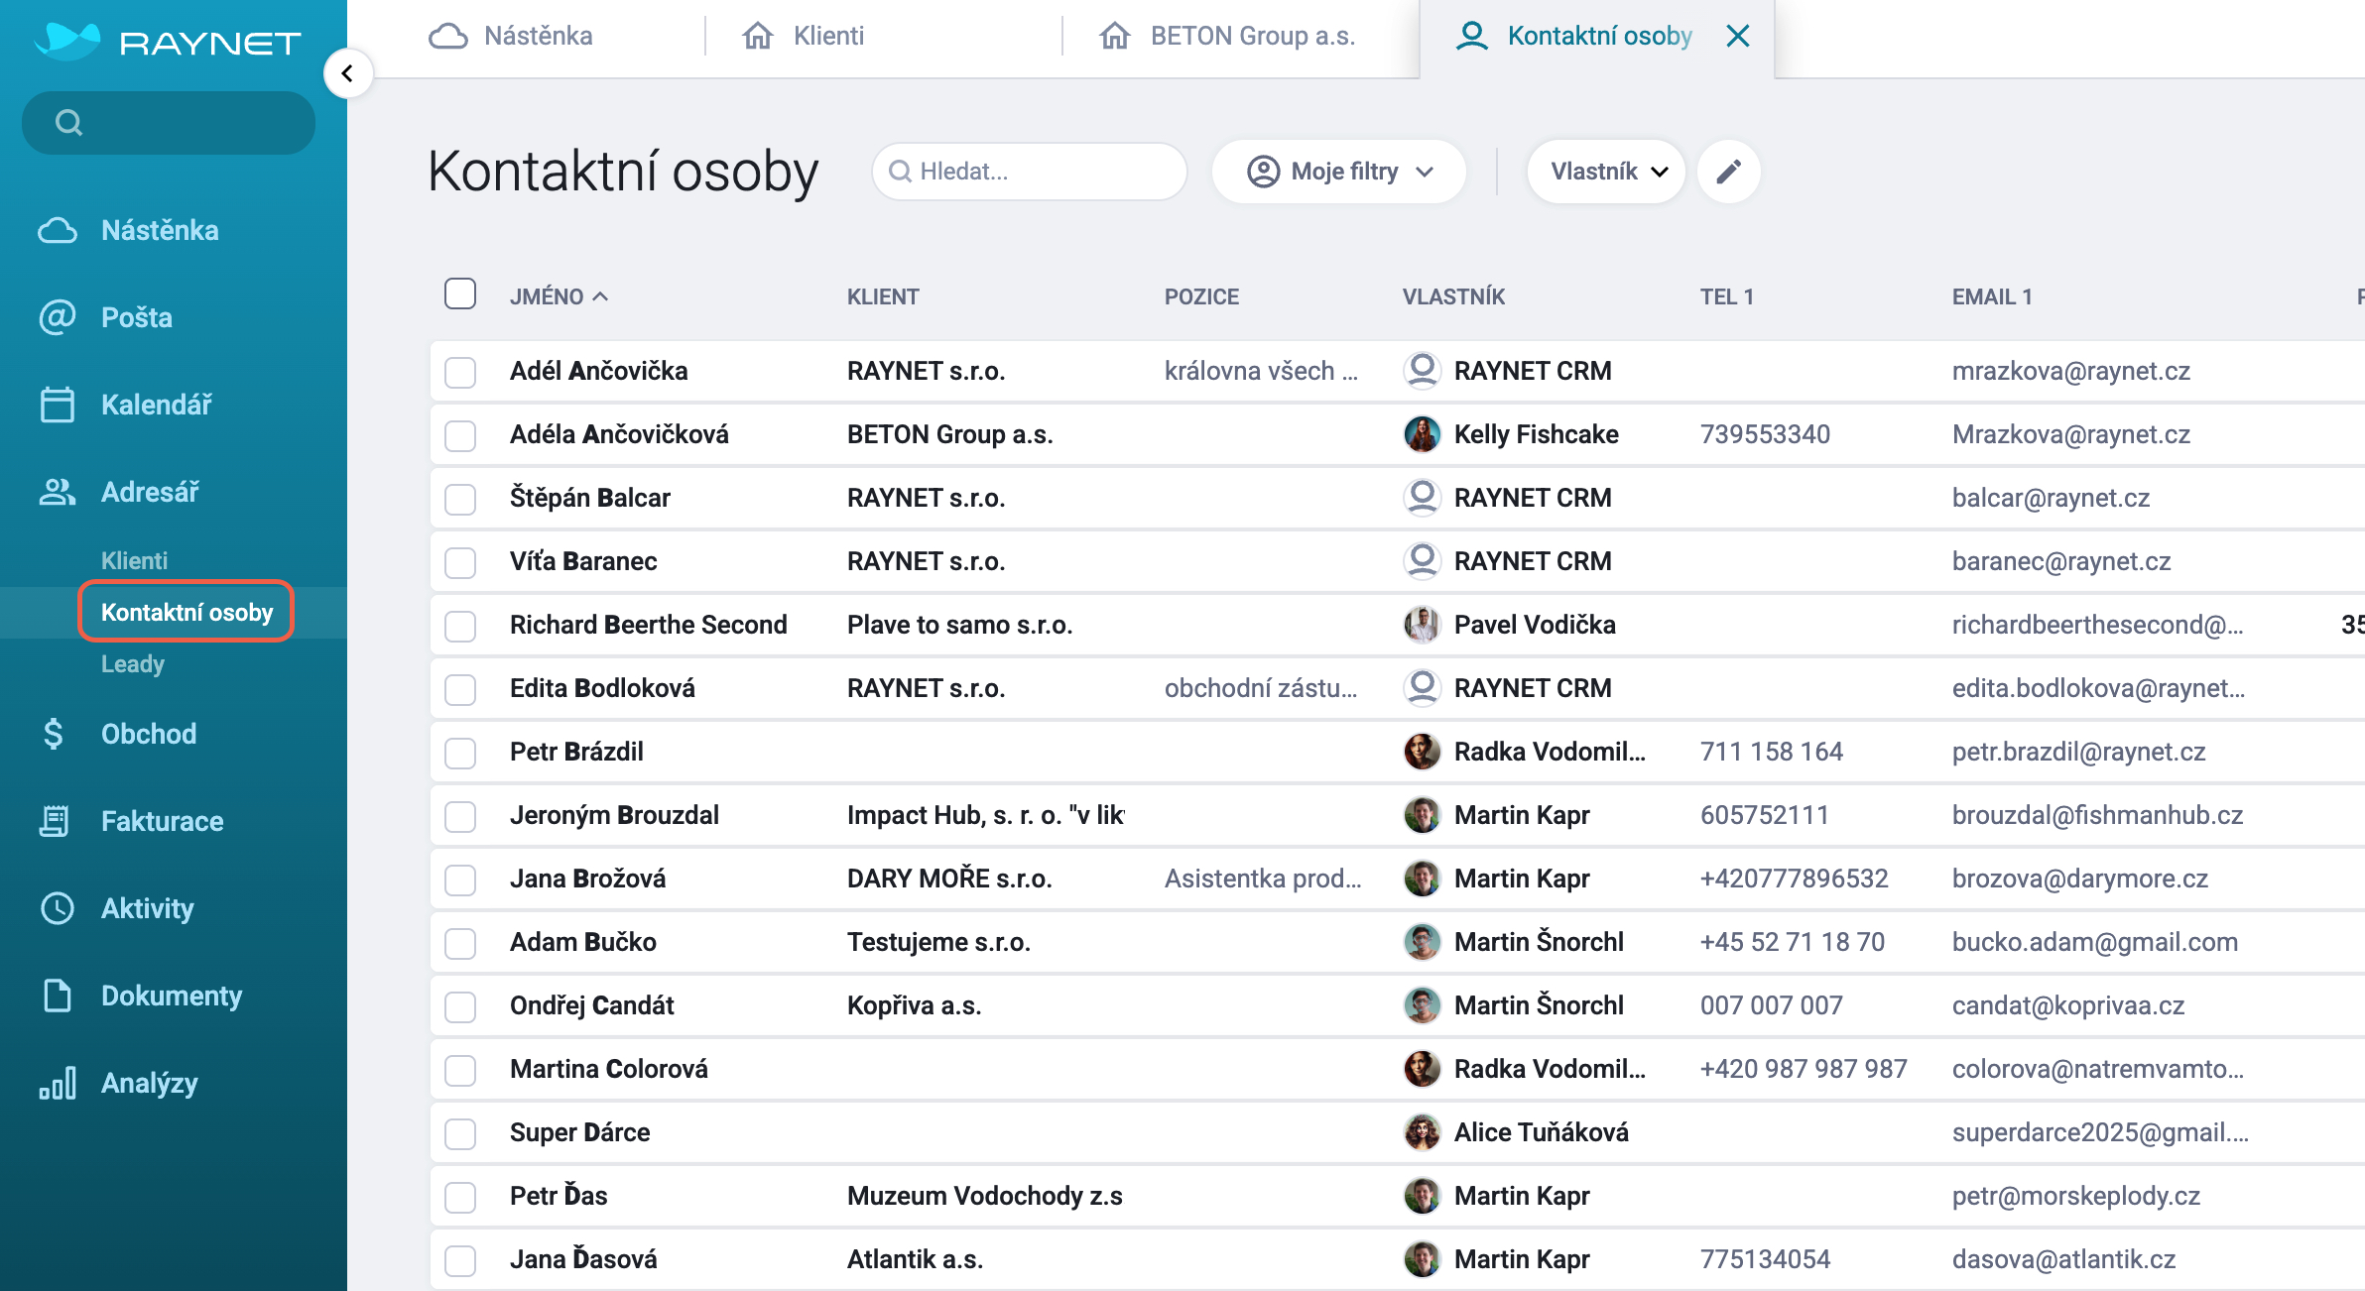Viewport: 2365px width, 1291px height.
Task: Sort by the VLASTNÍK column header
Action: pos(1453,296)
